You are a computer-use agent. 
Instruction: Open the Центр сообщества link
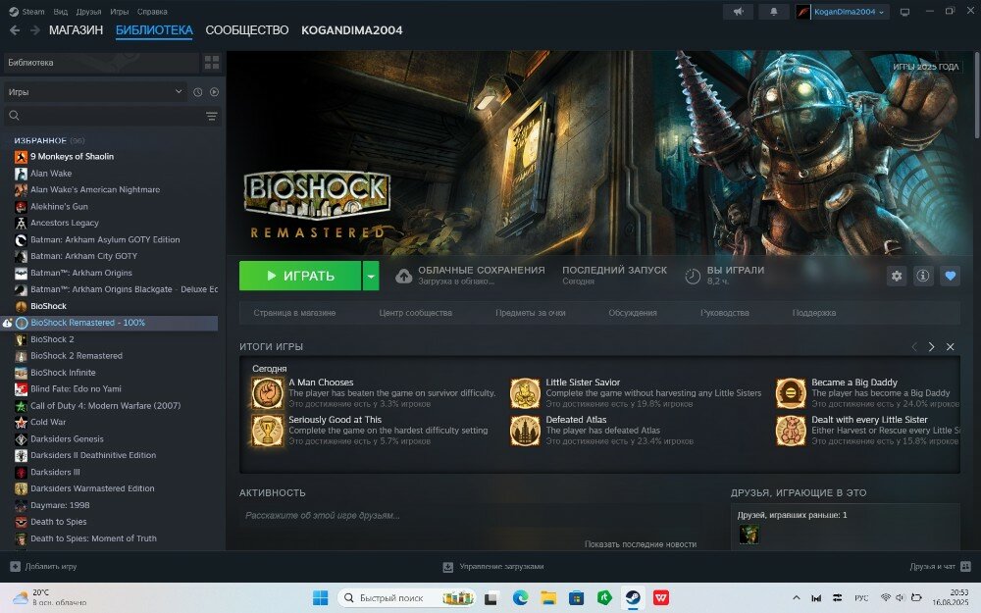tap(415, 313)
